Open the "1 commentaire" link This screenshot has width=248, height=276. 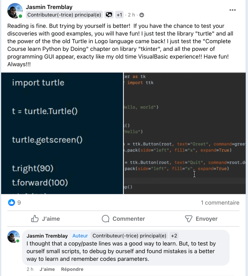click(220, 203)
